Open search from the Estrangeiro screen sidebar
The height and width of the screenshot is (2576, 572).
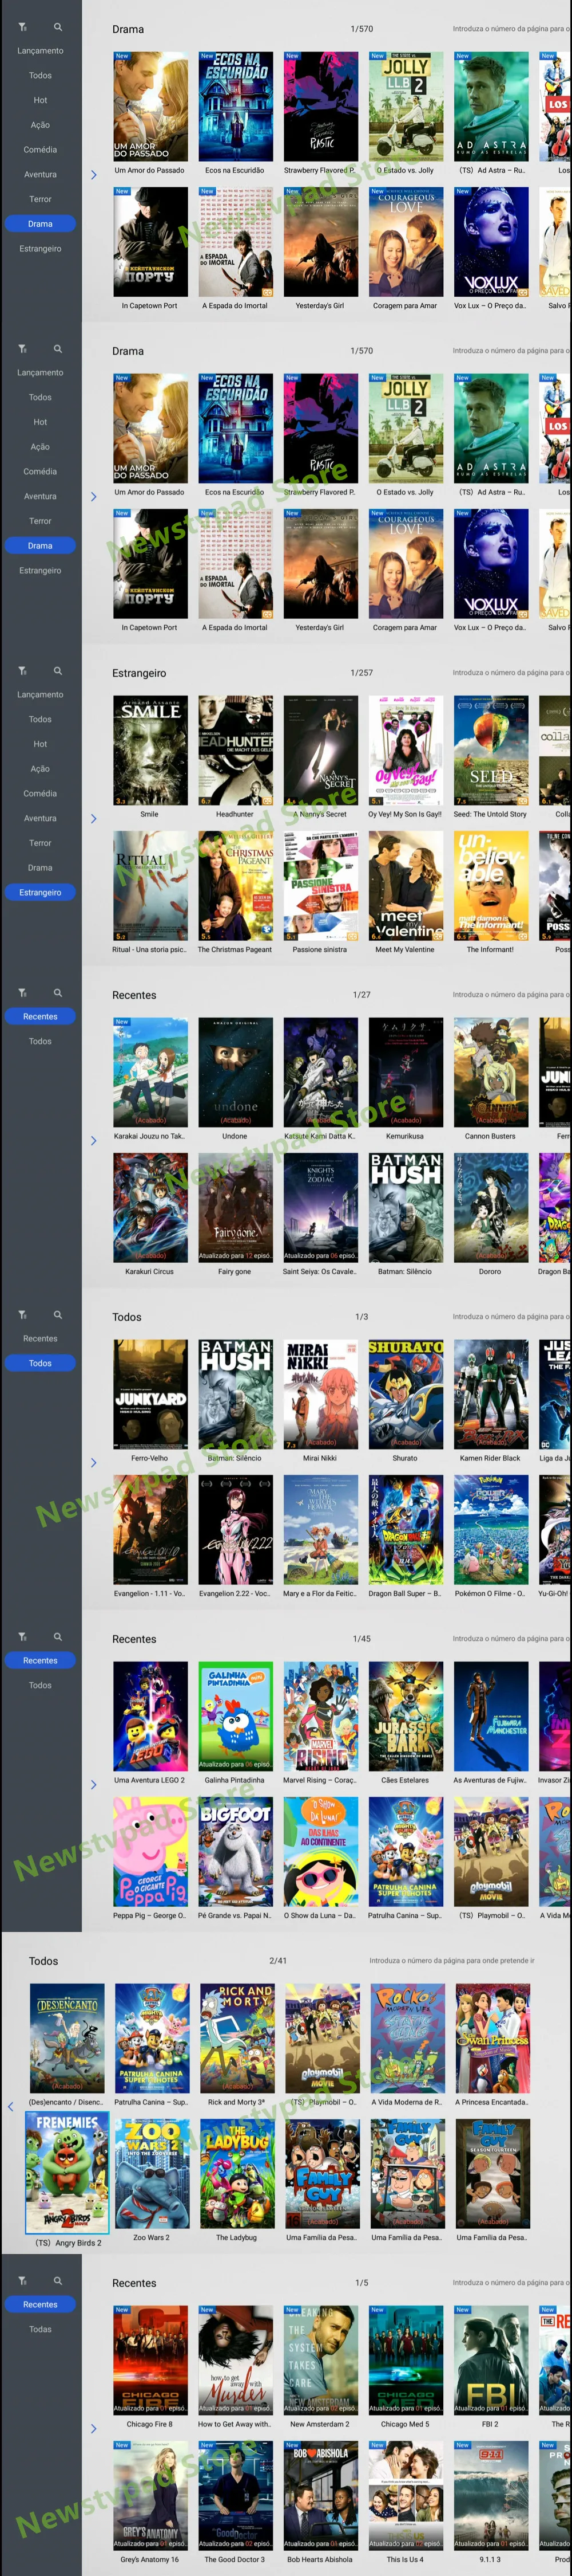coord(58,671)
